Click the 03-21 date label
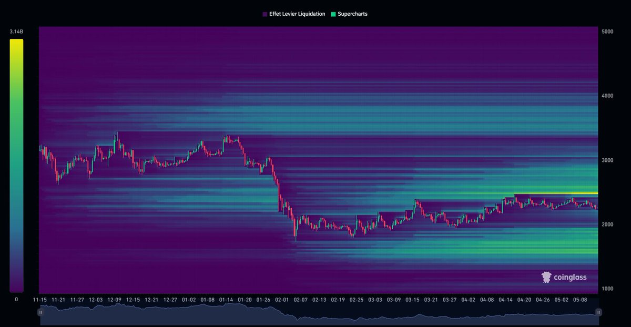The image size is (631, 327). point(431,300)
